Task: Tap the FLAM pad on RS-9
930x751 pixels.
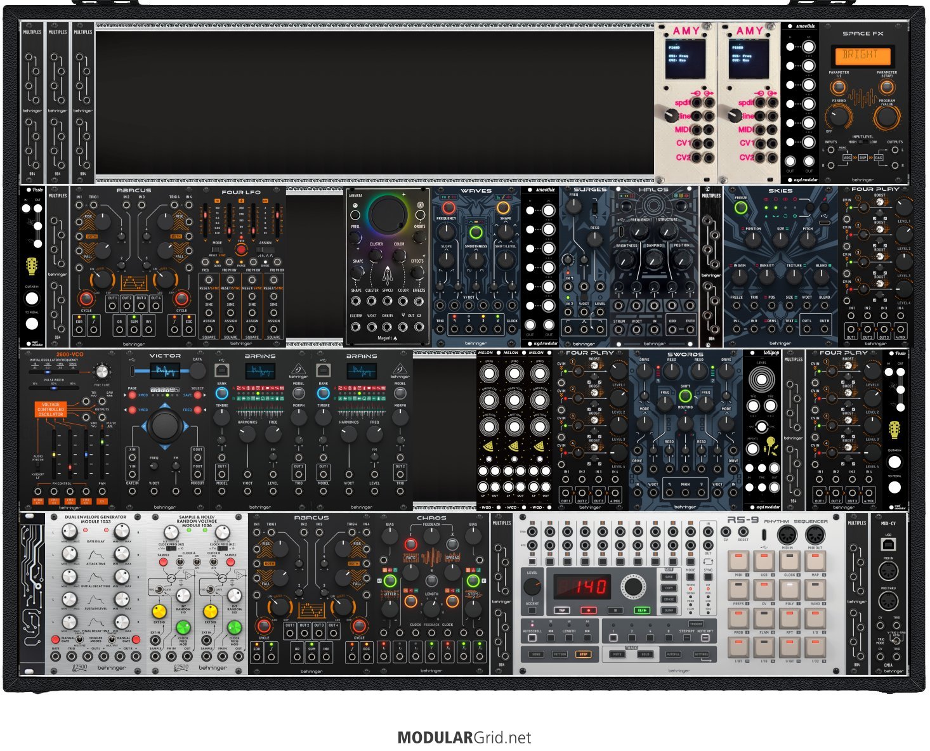Action: point(764,619)
